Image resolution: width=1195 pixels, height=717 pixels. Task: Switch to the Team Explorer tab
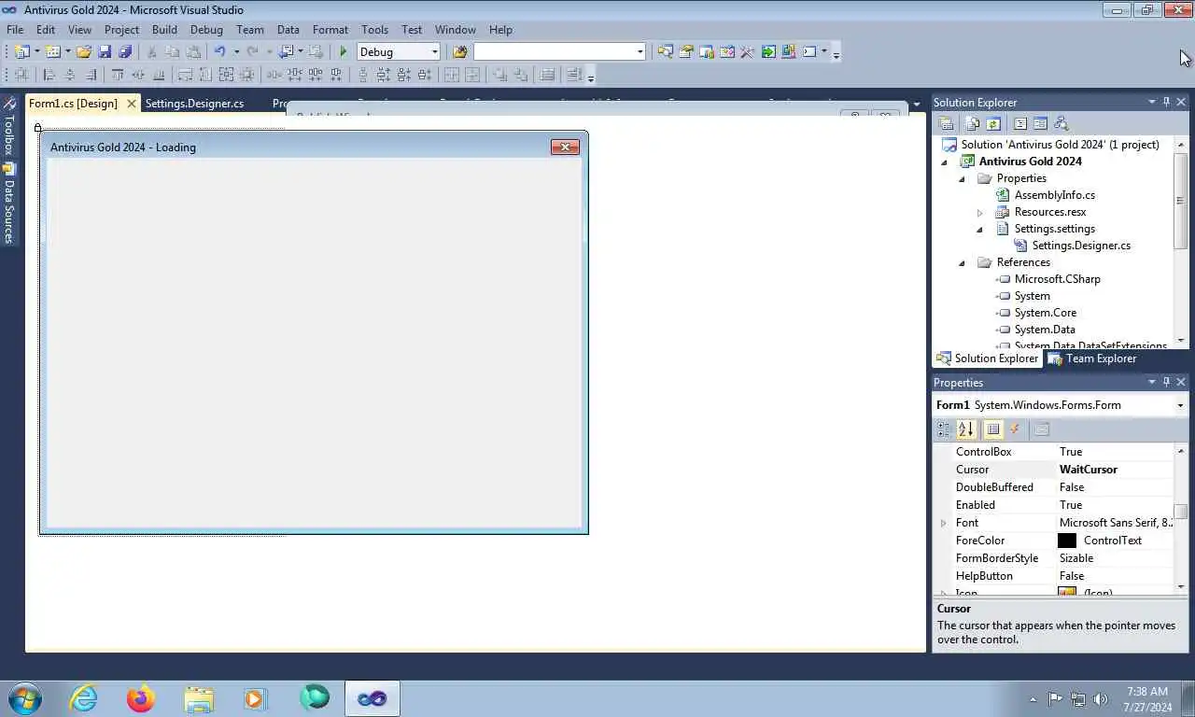pyautogui.click(x=1092, y=358)
